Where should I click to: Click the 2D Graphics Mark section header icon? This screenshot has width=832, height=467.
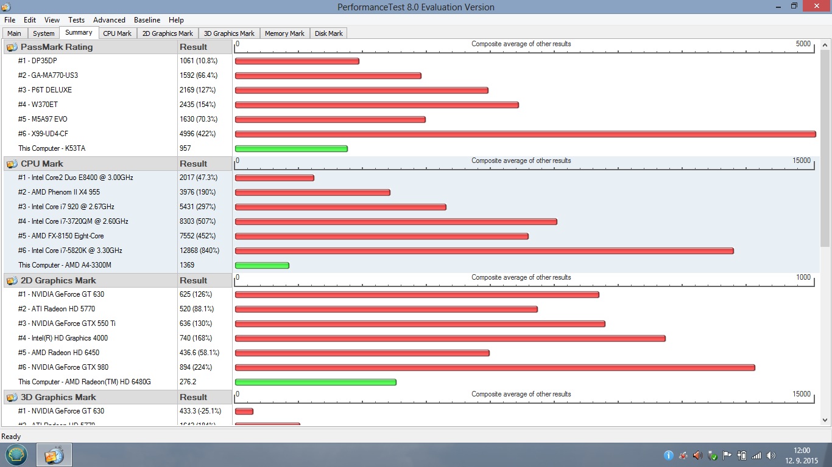[12, 280]
